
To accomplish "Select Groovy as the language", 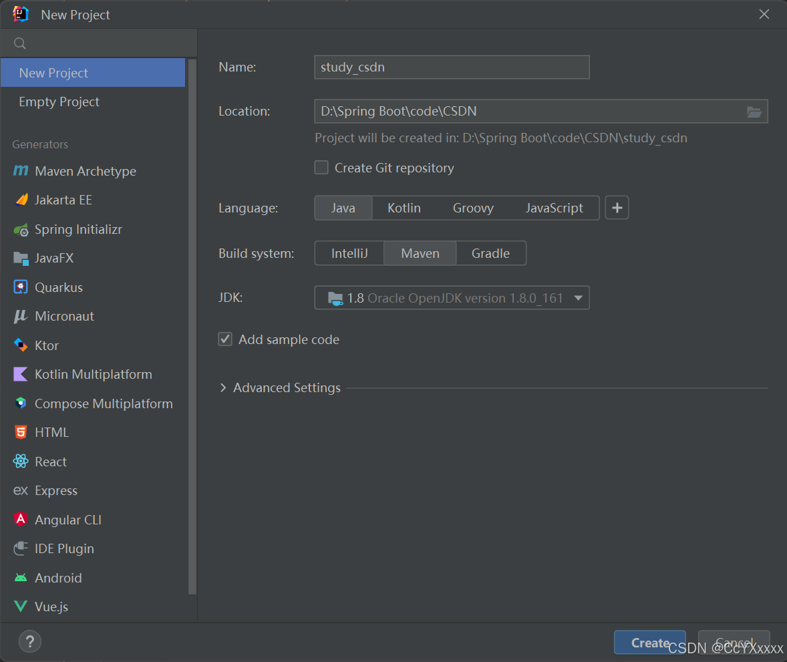I will 473,208.
